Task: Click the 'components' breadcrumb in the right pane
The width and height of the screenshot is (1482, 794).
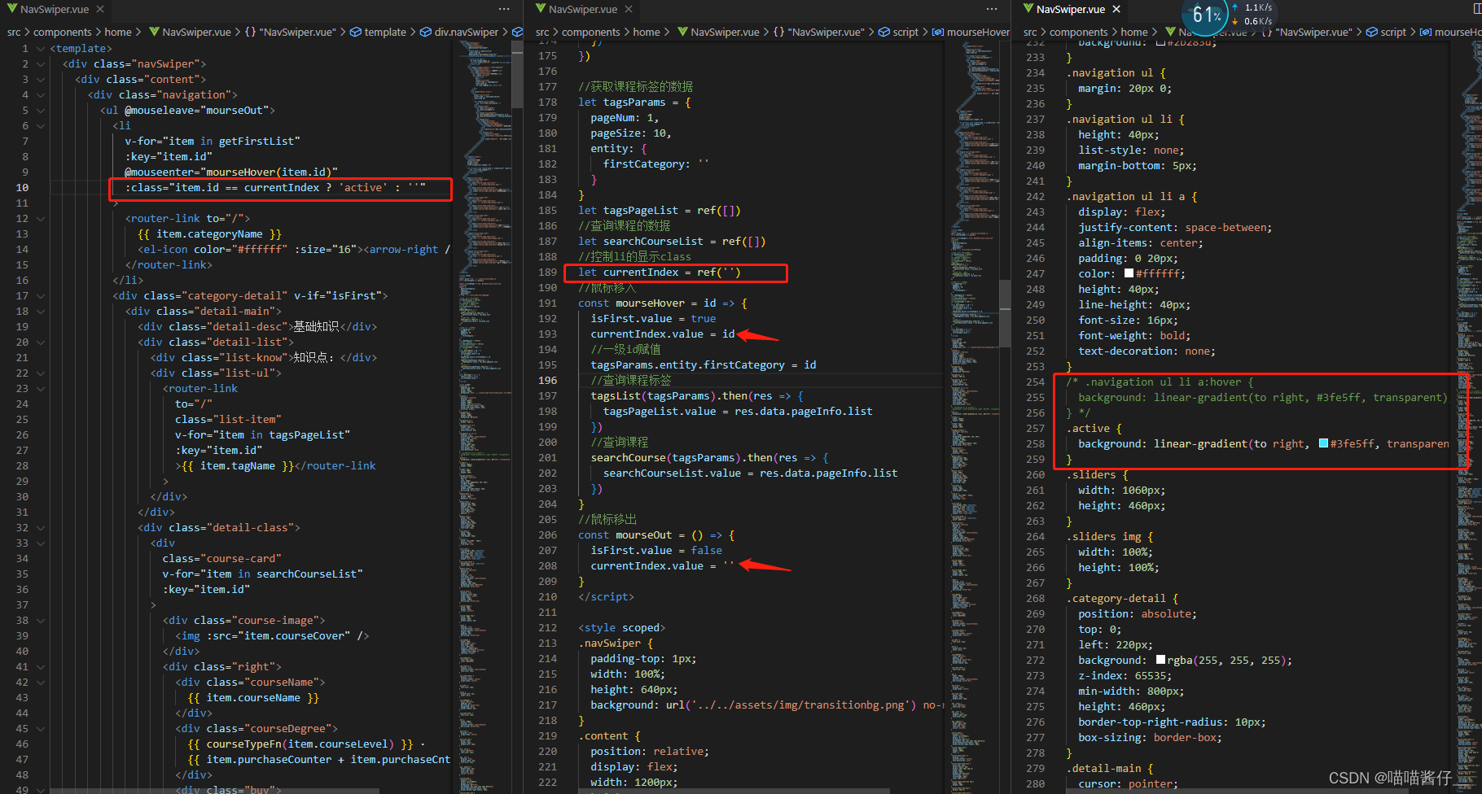Action: point(1079,32)
